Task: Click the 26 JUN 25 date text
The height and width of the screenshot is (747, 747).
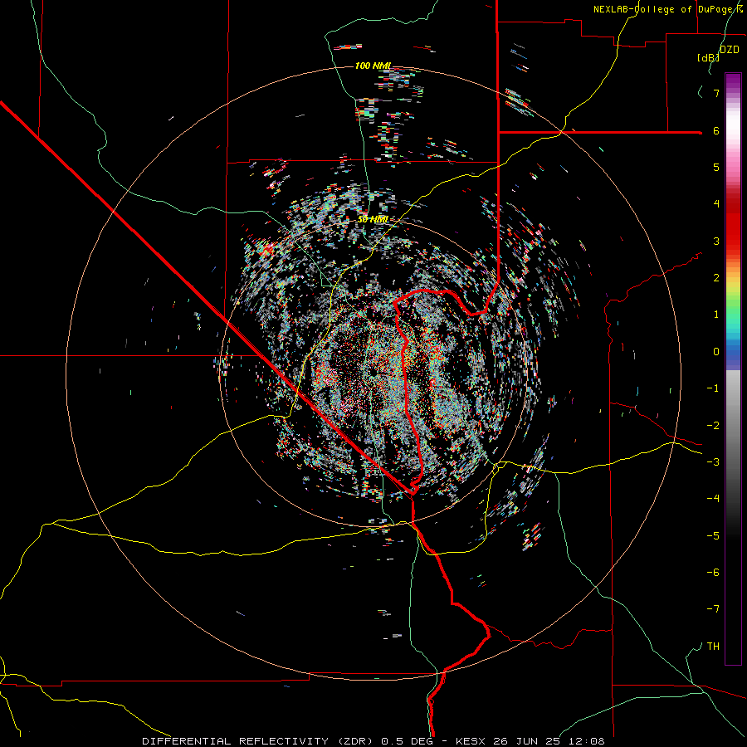Action: coord(528,741)
